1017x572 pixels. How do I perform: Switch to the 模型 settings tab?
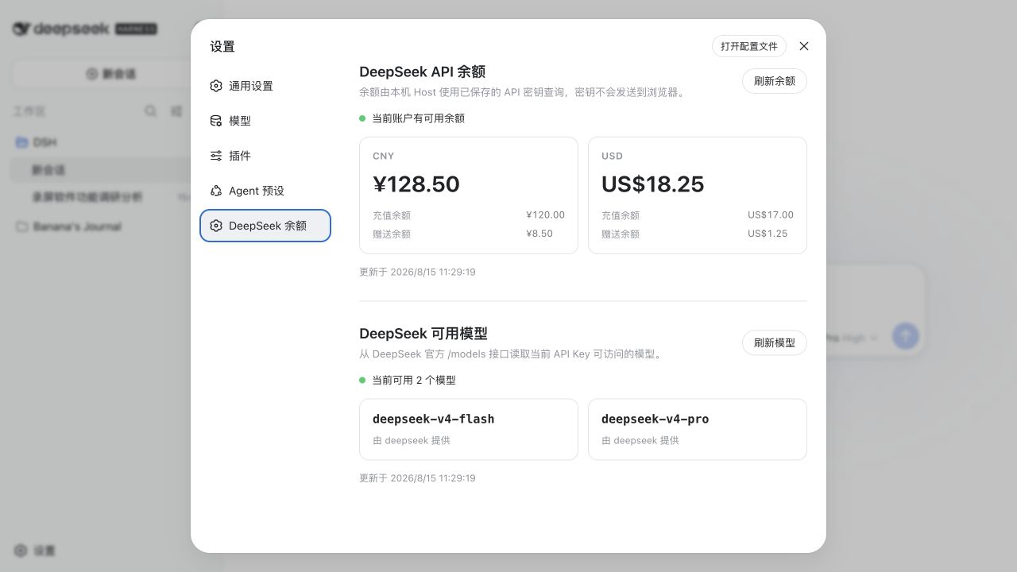[x=265, y=121]
